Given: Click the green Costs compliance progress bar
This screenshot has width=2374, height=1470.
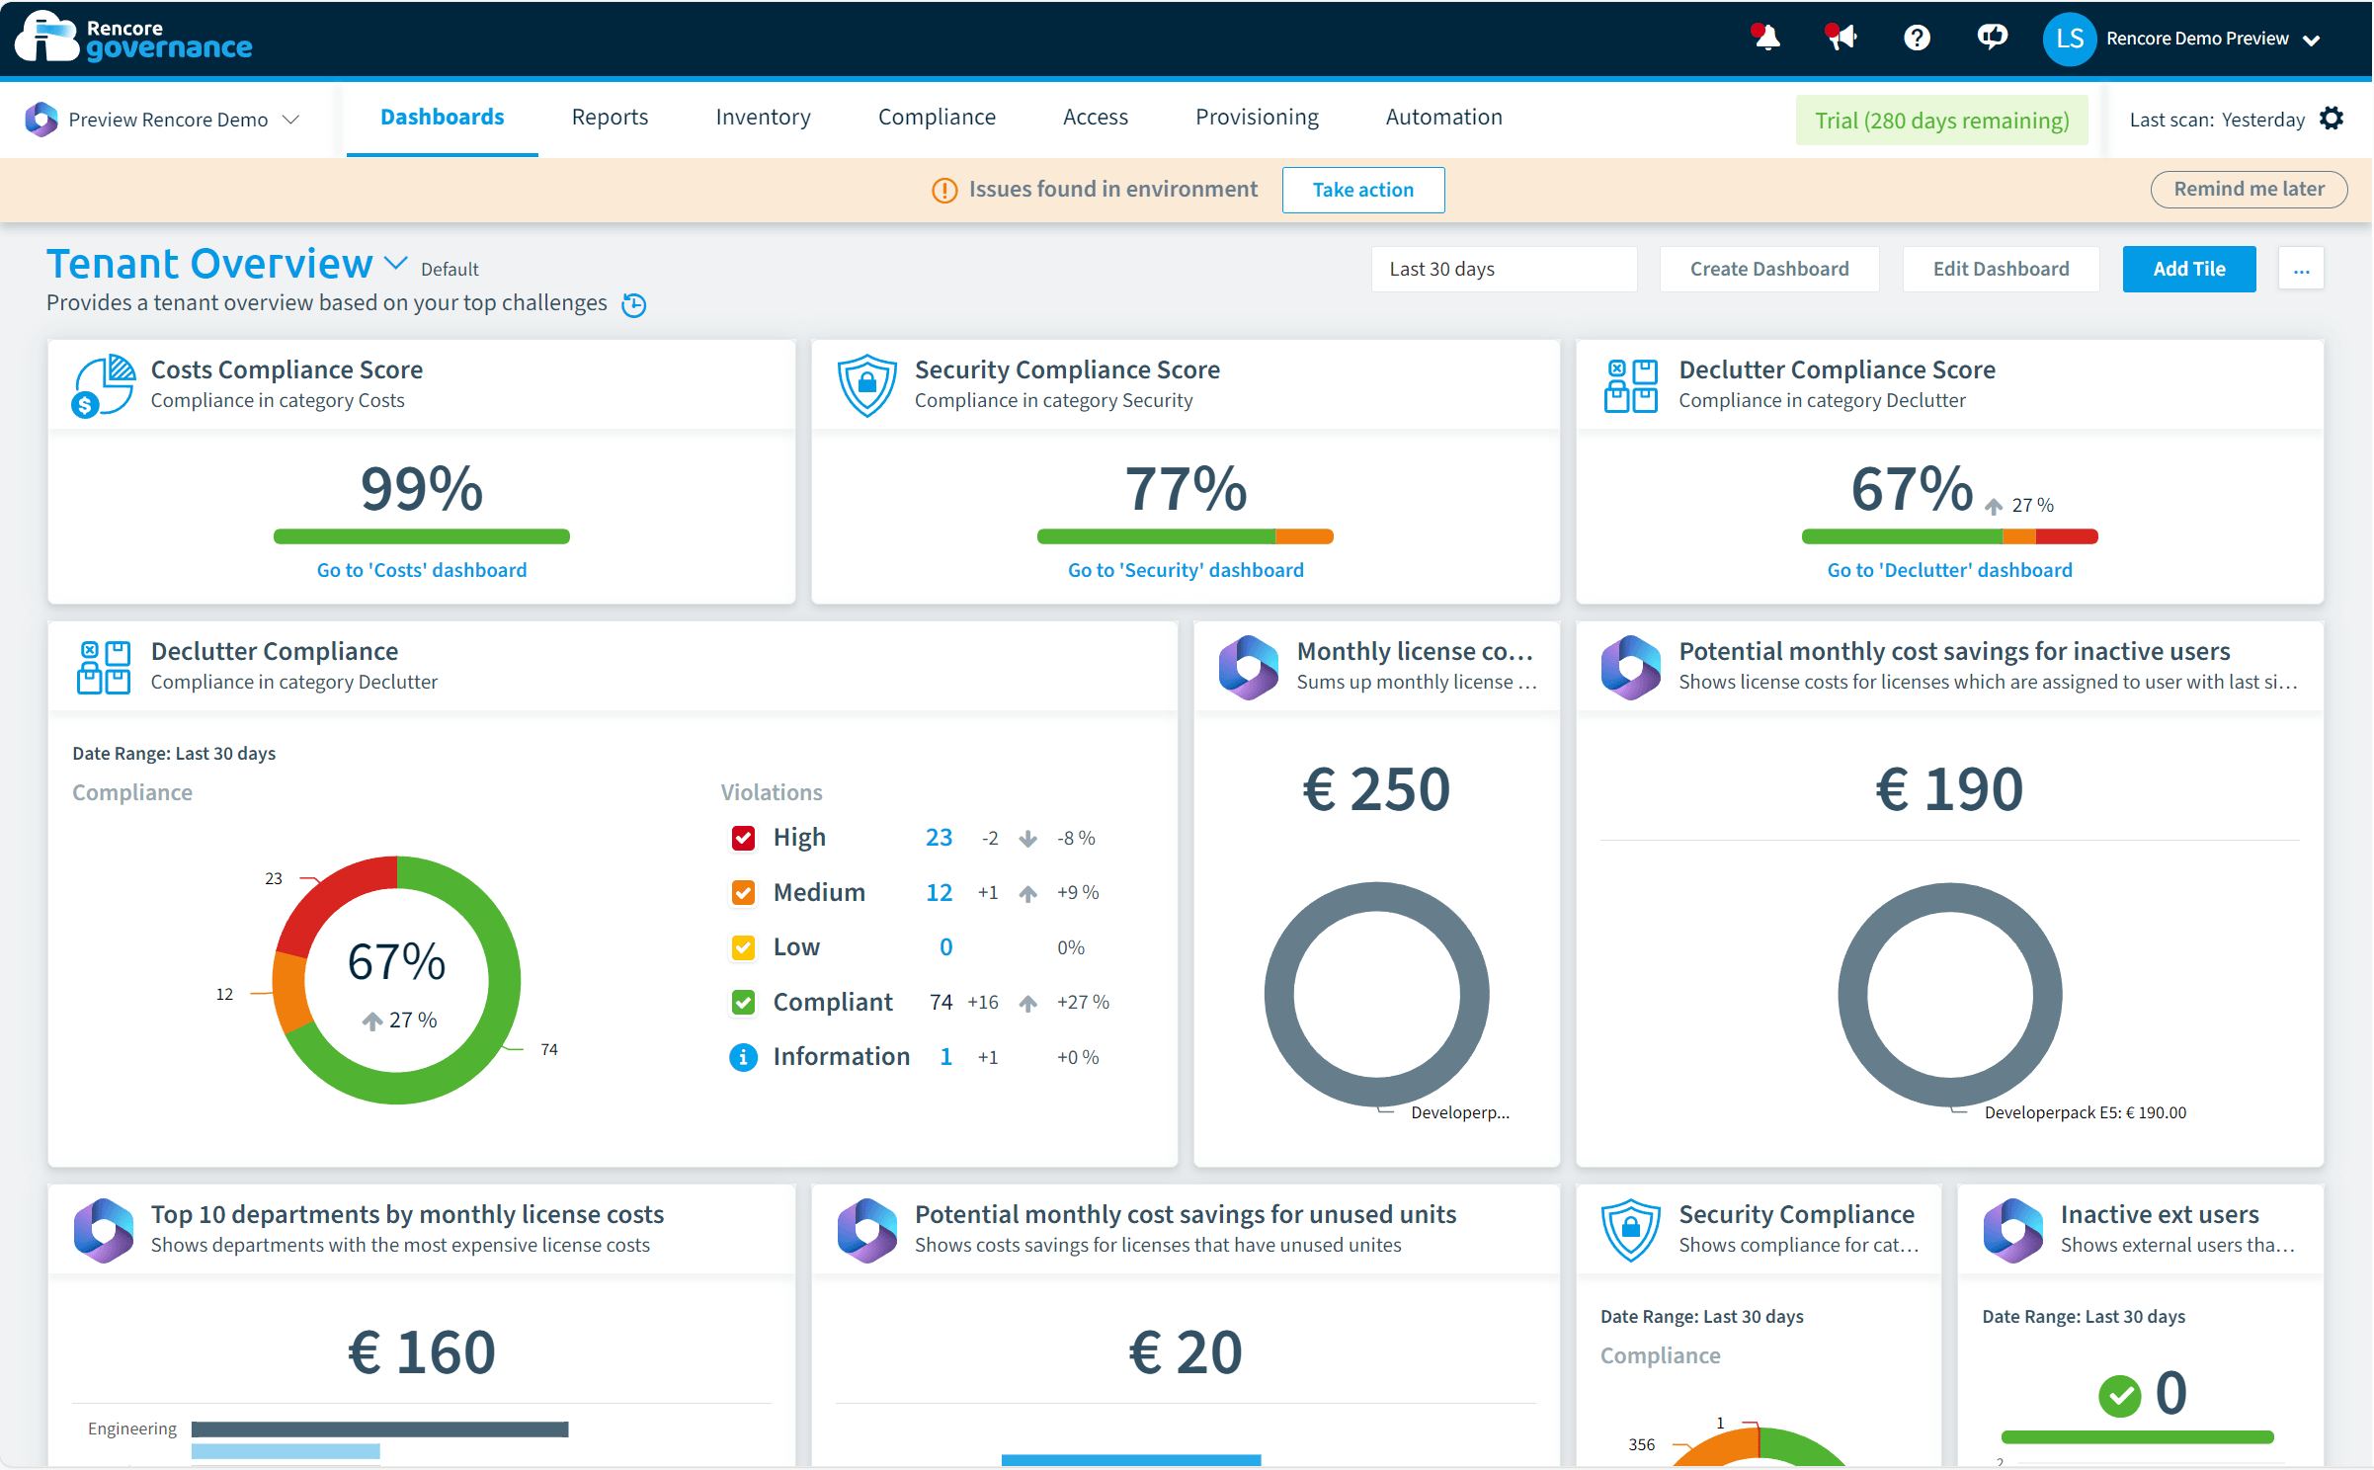Looking at the screenshot, I should coord(421,535).
